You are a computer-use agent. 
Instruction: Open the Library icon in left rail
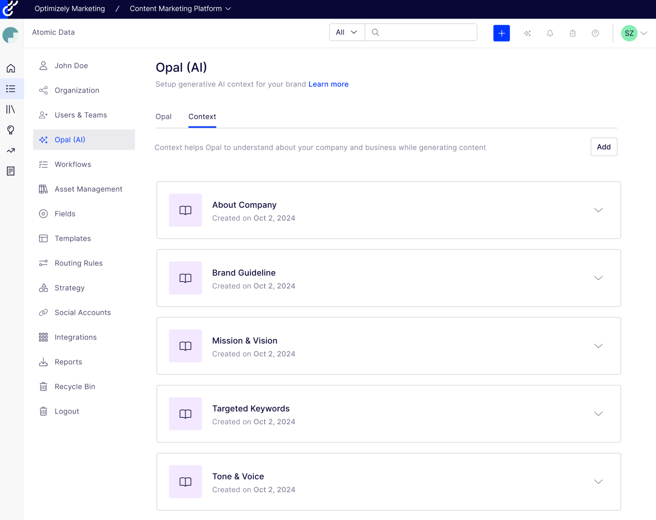(11, 110)
